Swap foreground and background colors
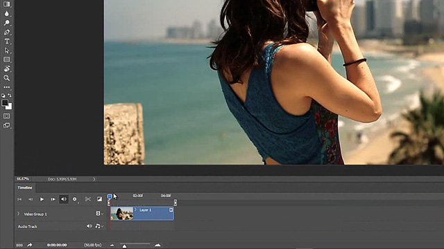The height and width of the screenshot is (249, 444). click(10, 95)
